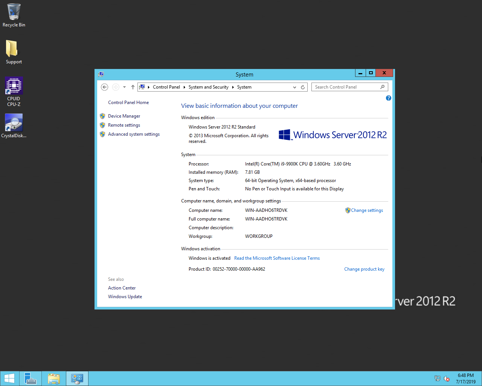
Task: Click the computer icon in address bar
Action: [x=142, y=87]
